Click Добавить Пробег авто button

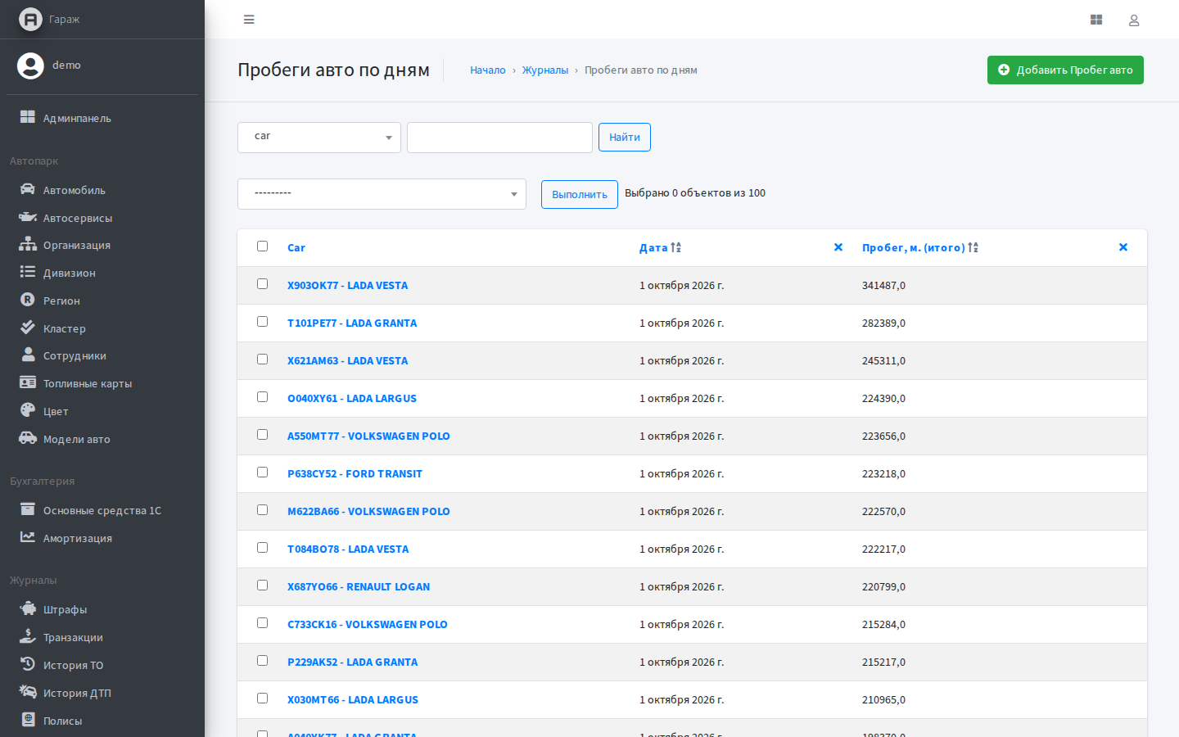1065,70
